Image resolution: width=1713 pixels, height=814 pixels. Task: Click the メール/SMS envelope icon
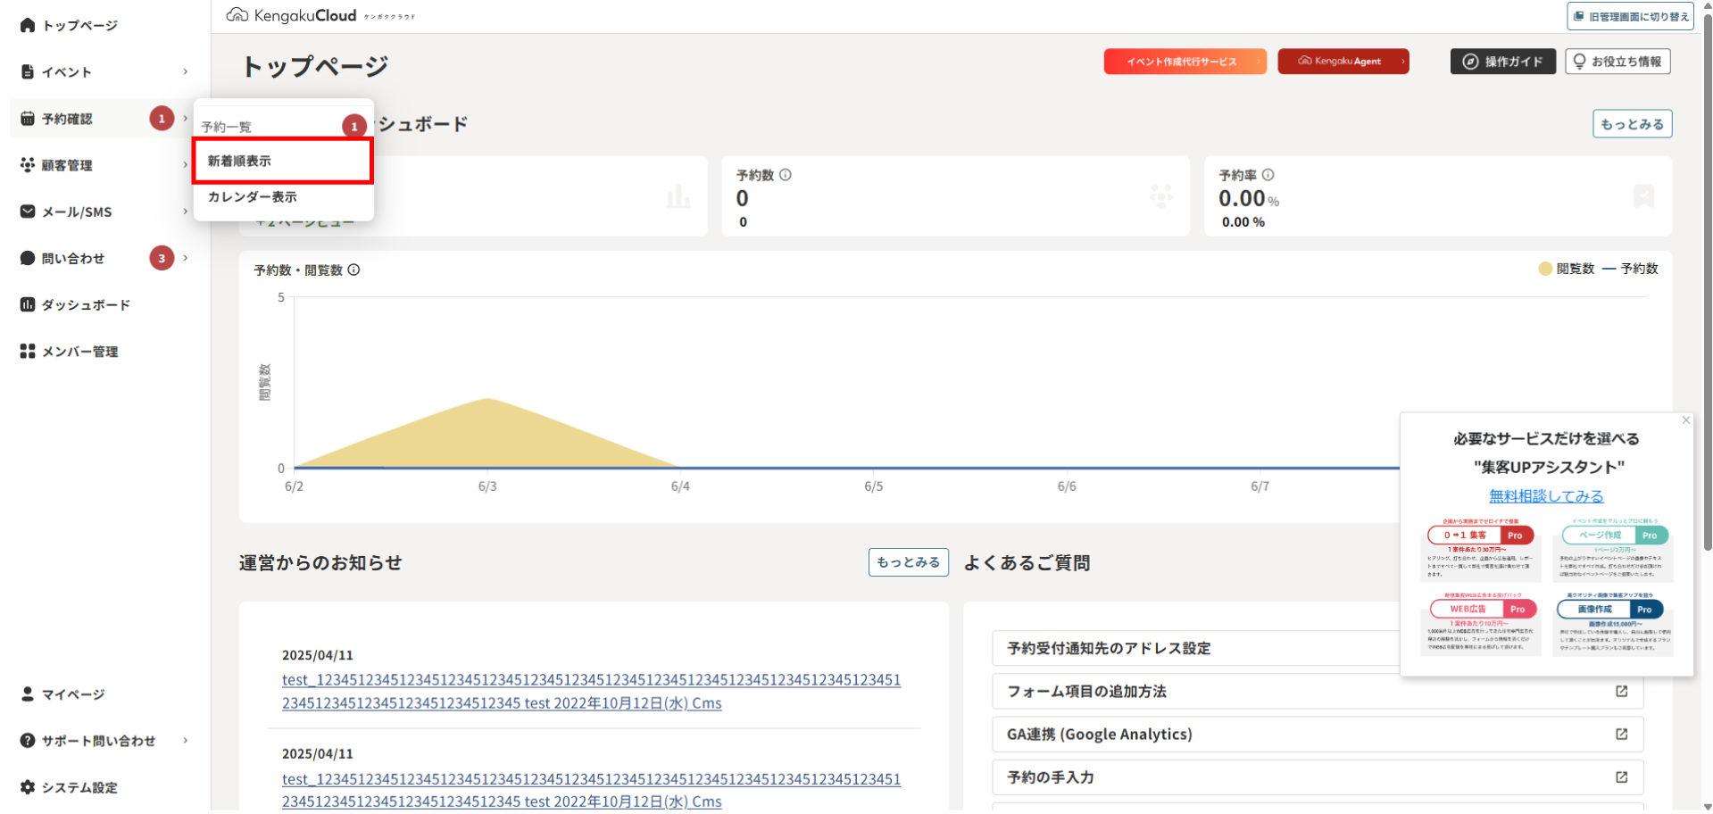pos(28,212)
